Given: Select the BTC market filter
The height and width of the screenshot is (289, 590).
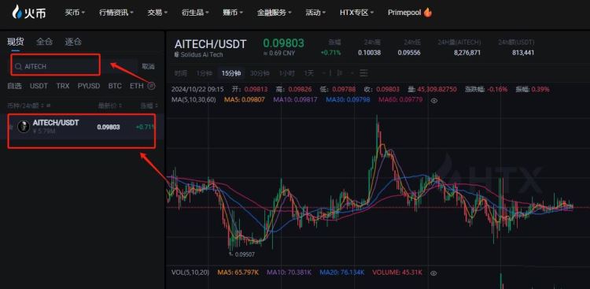Looking at the screenshot, I should click(x=115, y=86).
